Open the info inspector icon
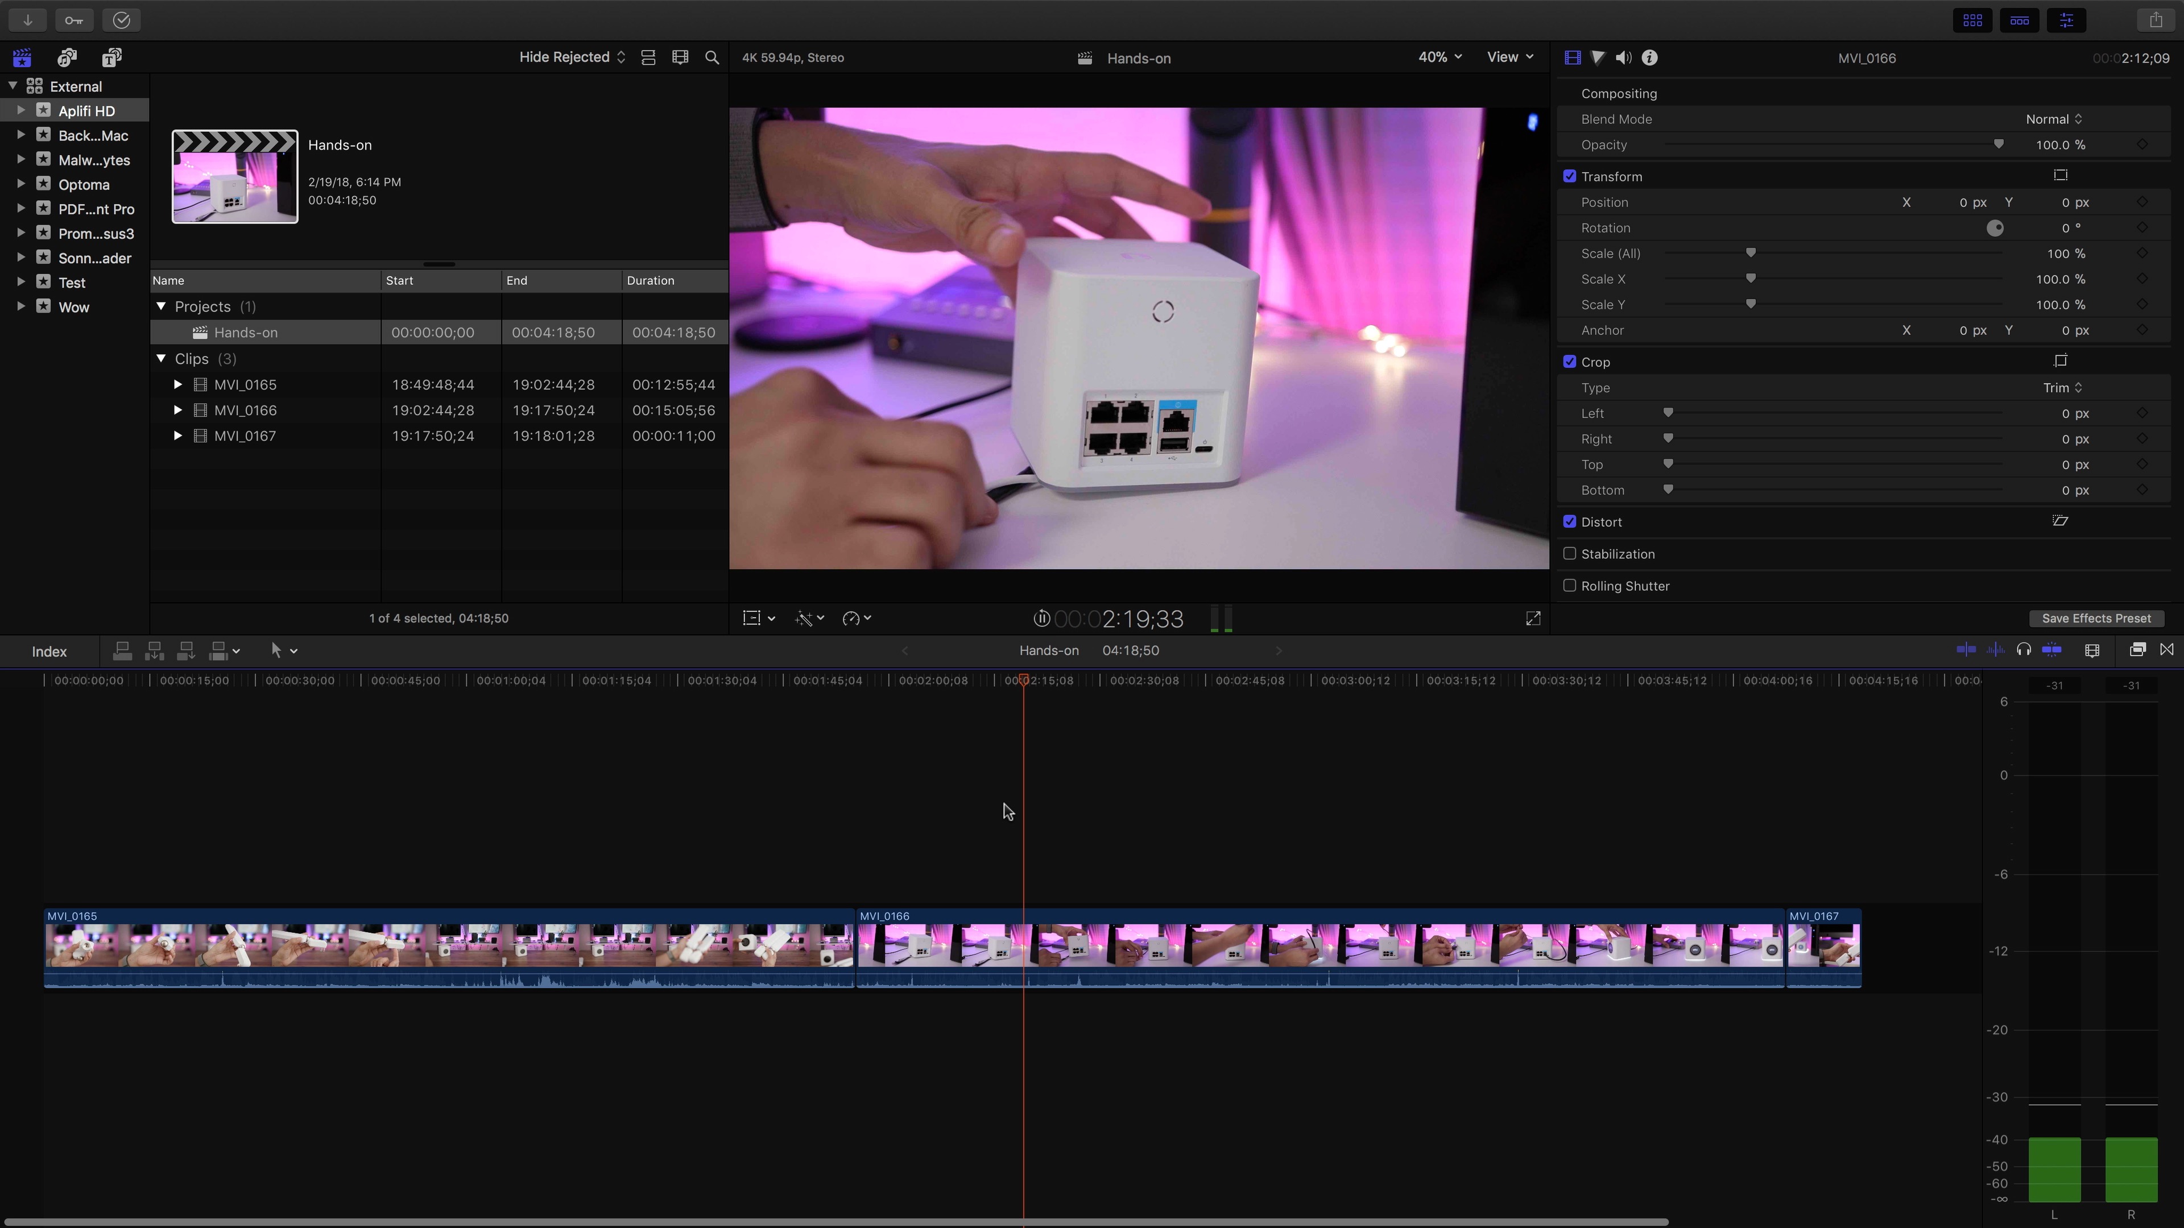Viewport: 2184px width, 1228px height. [1650, 57]
